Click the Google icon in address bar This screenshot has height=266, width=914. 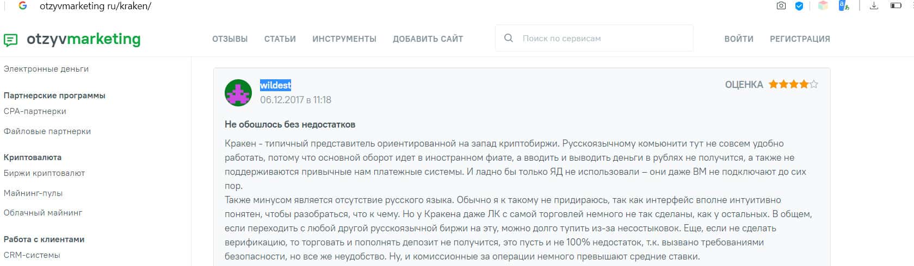(x=23, y=6)
